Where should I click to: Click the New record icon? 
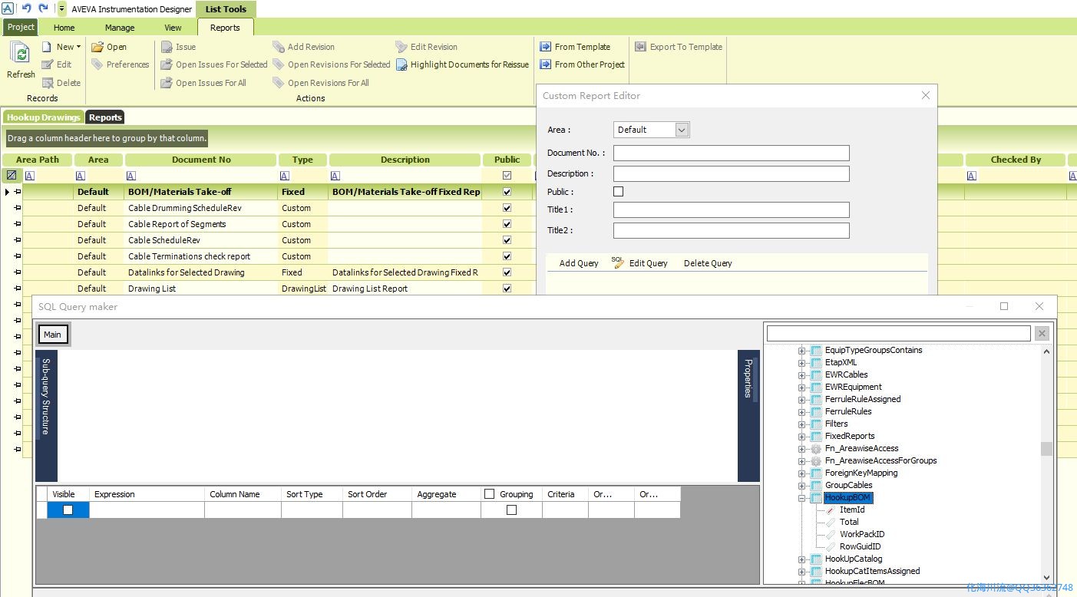(48, 47)
